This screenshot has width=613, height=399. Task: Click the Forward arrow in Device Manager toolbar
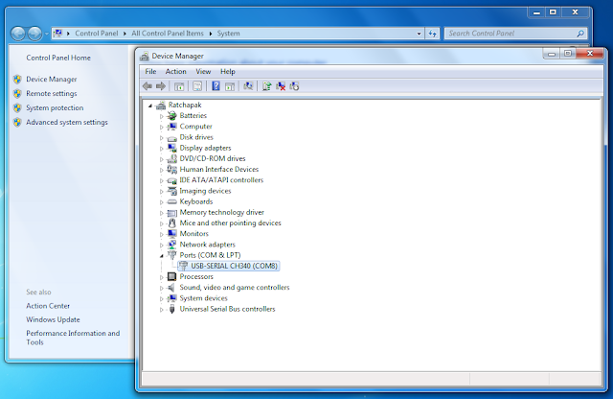pos(161,86)
